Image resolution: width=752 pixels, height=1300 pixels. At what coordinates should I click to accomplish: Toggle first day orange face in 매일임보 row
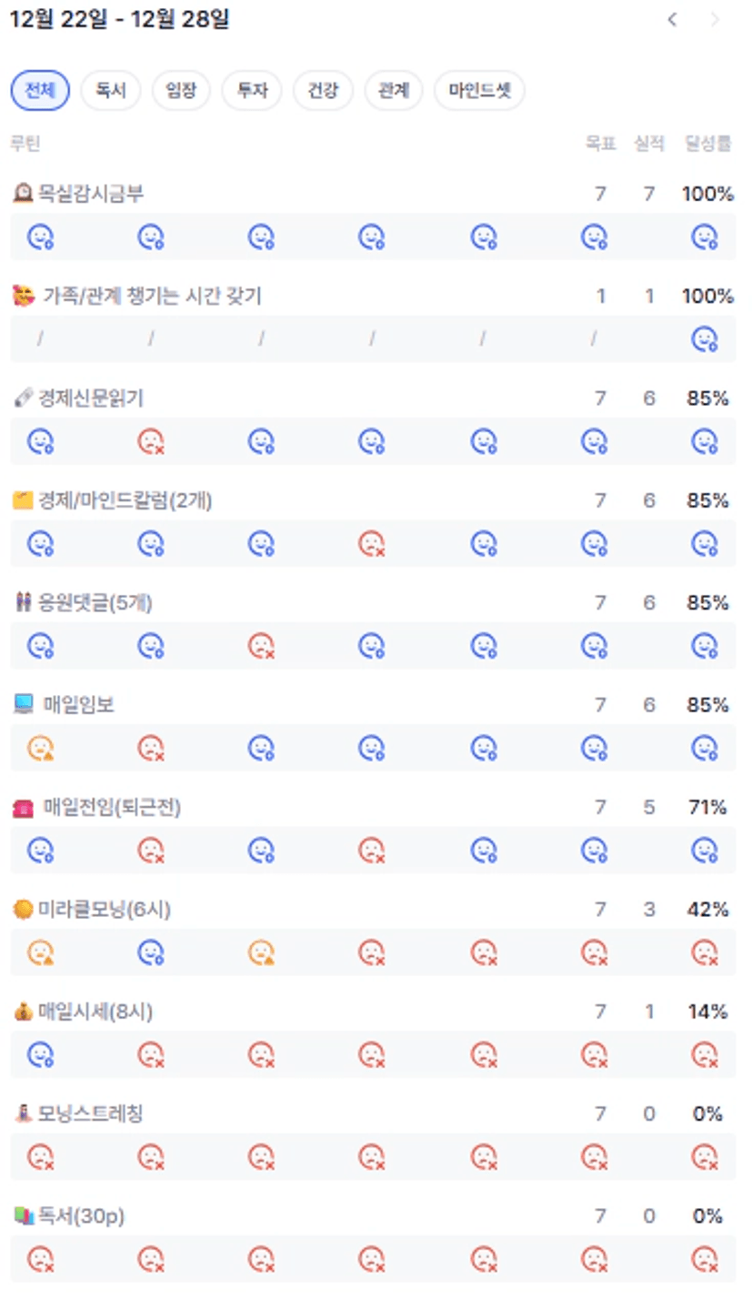40,749
